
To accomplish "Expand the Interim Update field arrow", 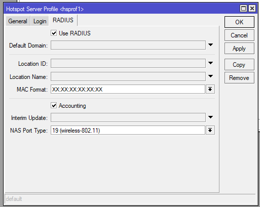I will click(x=210, y=117).
